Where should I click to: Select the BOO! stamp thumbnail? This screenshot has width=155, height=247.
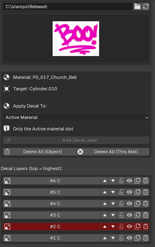[x=76, y=38]
